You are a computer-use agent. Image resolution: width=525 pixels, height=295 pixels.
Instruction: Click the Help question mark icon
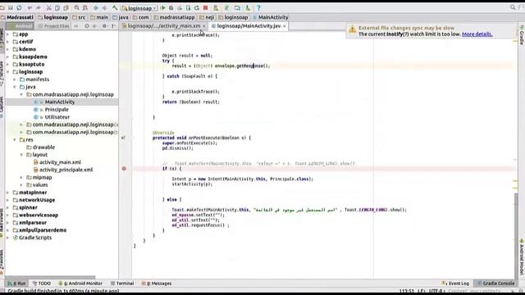(x=258, y=7)
